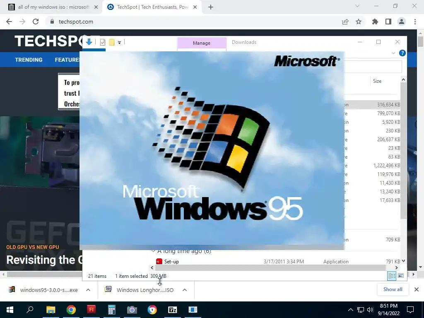Show hidden system tray icons
The height and width of the screenshot is (318, 424).
350,310
